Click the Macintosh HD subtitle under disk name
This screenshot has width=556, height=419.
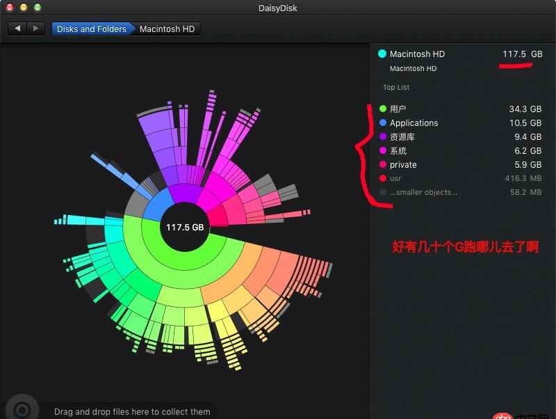click(413, 68)
